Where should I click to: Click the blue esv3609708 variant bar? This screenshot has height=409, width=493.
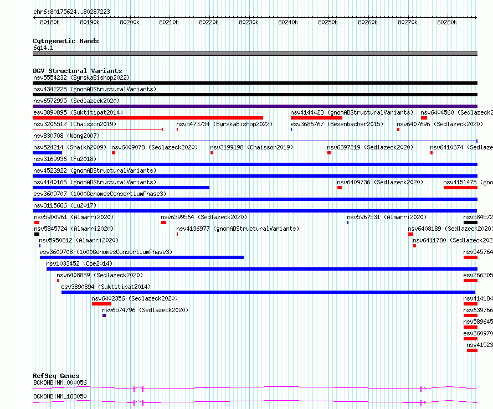coord(142,257)
